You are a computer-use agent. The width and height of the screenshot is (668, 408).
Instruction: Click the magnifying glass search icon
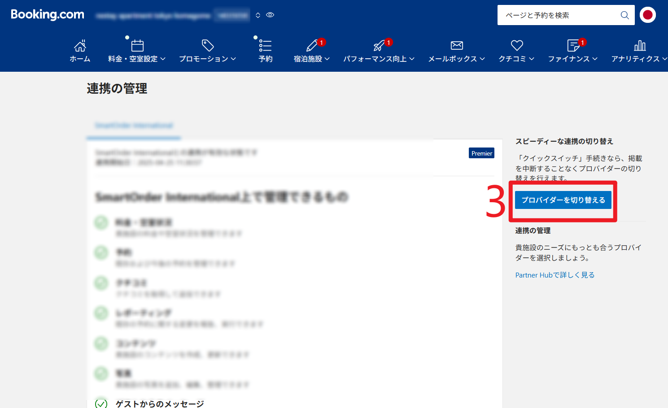[x=624, y=15]
